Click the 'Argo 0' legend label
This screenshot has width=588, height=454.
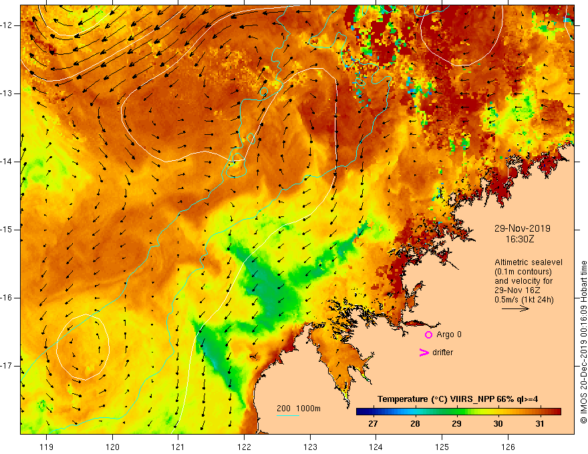tap(449, 334)
